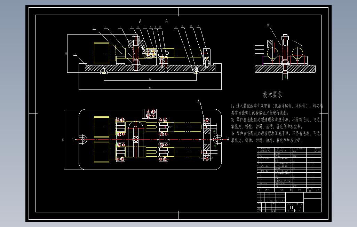Select the line starting "3: 零件在装配前必须清理"

point(276,120)
